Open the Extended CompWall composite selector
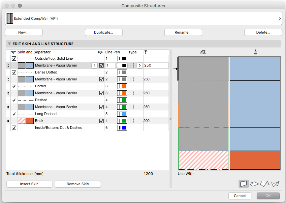The image size is (286, 203). (x=143, y=19)
